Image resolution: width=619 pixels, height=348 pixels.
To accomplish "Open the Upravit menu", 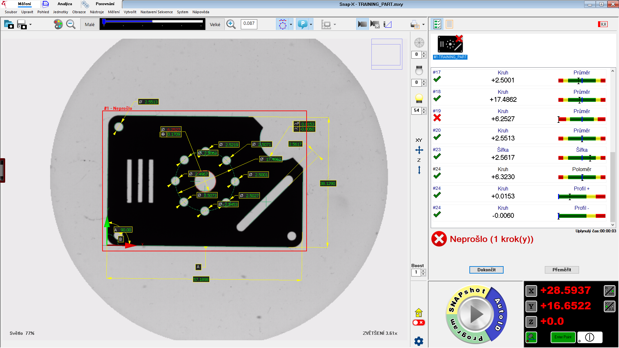I will pos(27,12).
